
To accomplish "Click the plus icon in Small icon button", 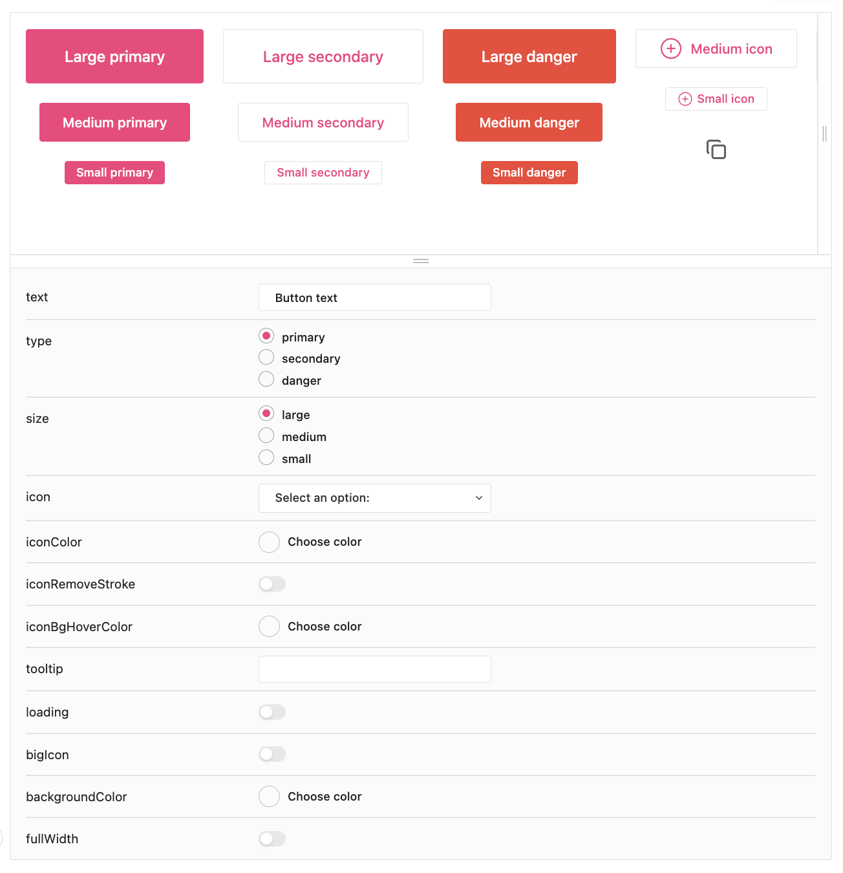I will (685, 98).
